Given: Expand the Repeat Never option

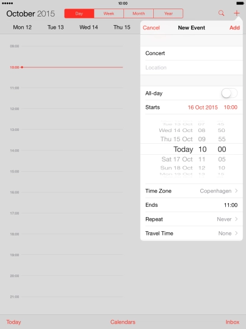Looking at the screenshot, I should [x=191, y=219].
